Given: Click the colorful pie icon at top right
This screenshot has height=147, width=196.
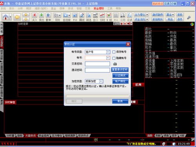Looking at the screenshot, I should [192, 24].
